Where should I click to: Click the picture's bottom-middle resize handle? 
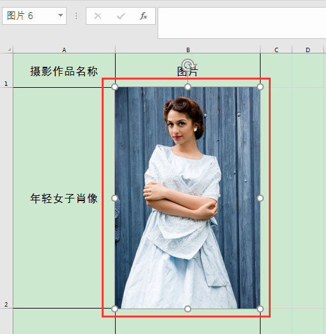pos(187,309)
